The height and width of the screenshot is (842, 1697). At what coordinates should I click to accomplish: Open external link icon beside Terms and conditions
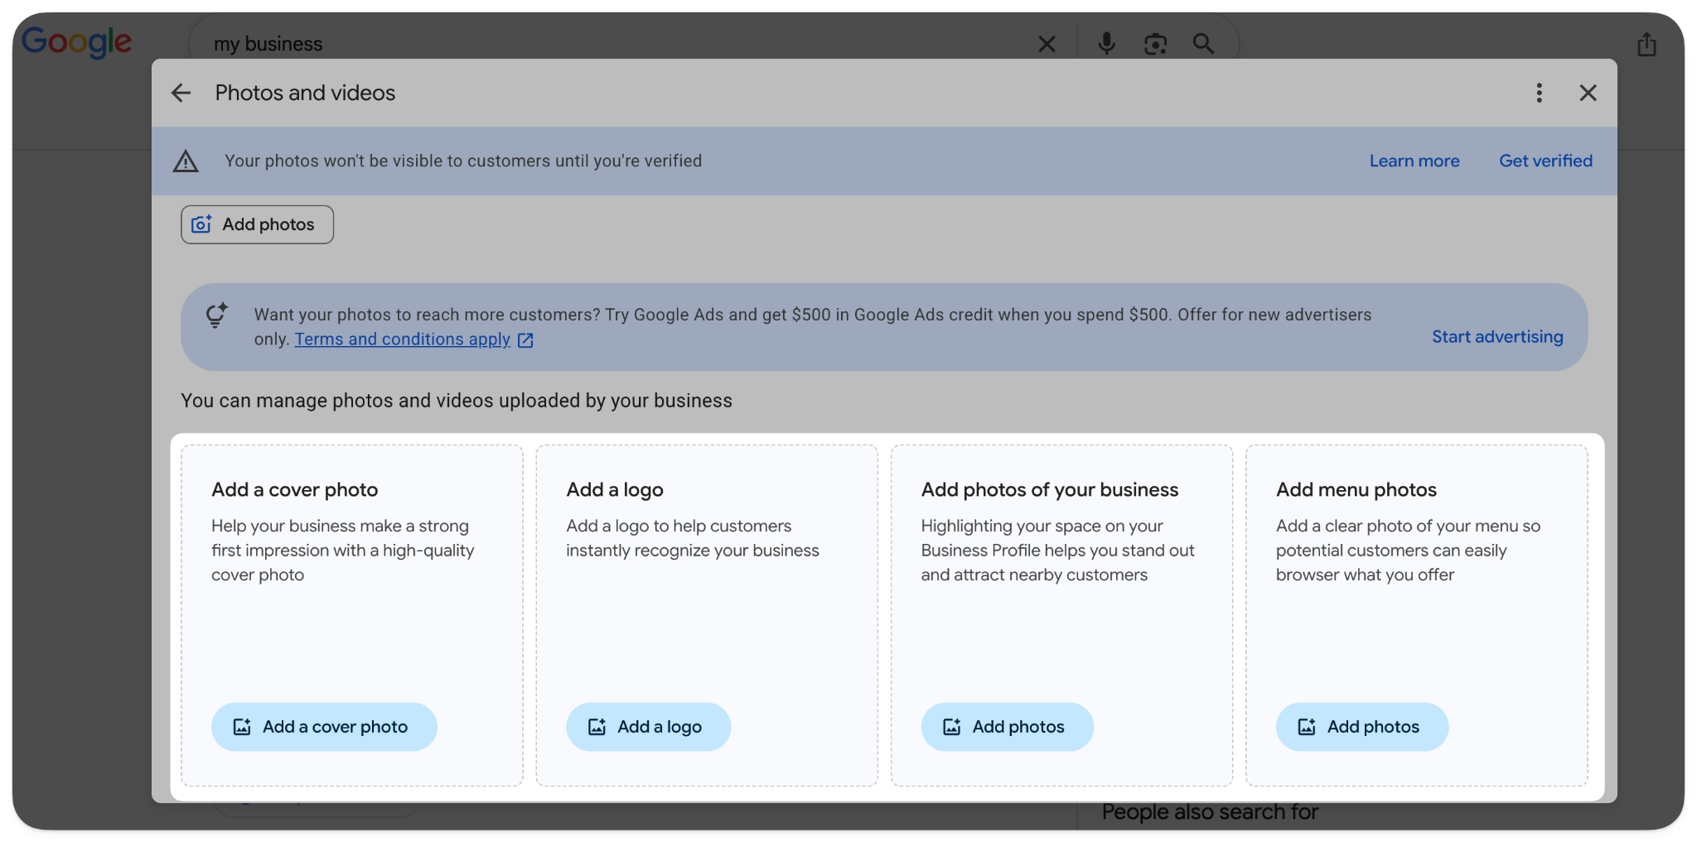[x=525, y=339]
